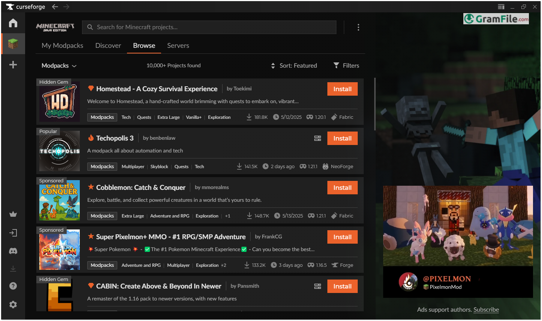
Task: Click the login icon in sidebar
Action: pyautogui.click(x=13, y=233)
